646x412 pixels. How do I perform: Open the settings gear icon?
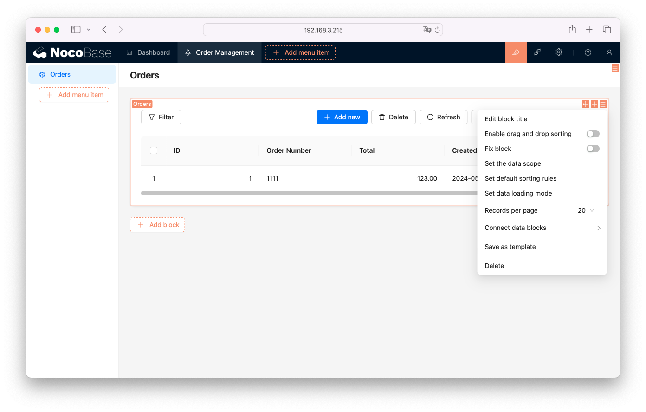559,52
